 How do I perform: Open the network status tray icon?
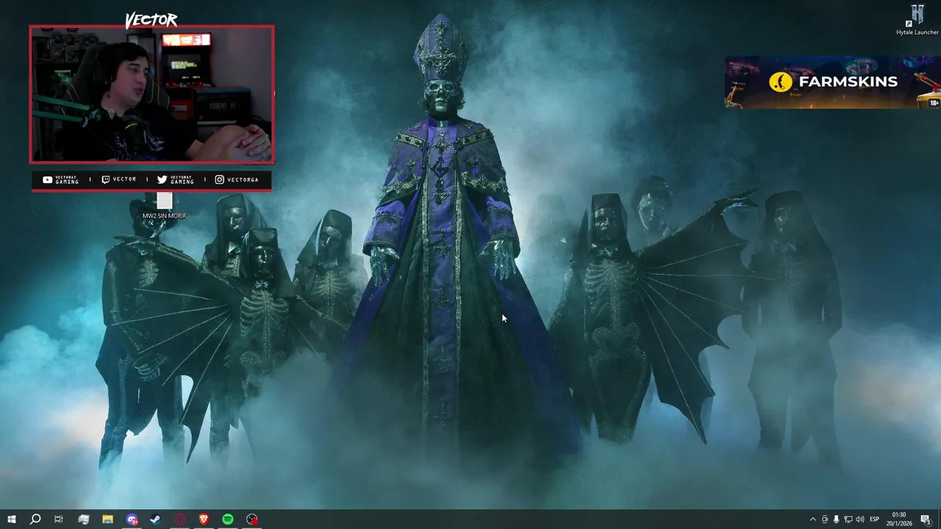(x=848, y=519)
